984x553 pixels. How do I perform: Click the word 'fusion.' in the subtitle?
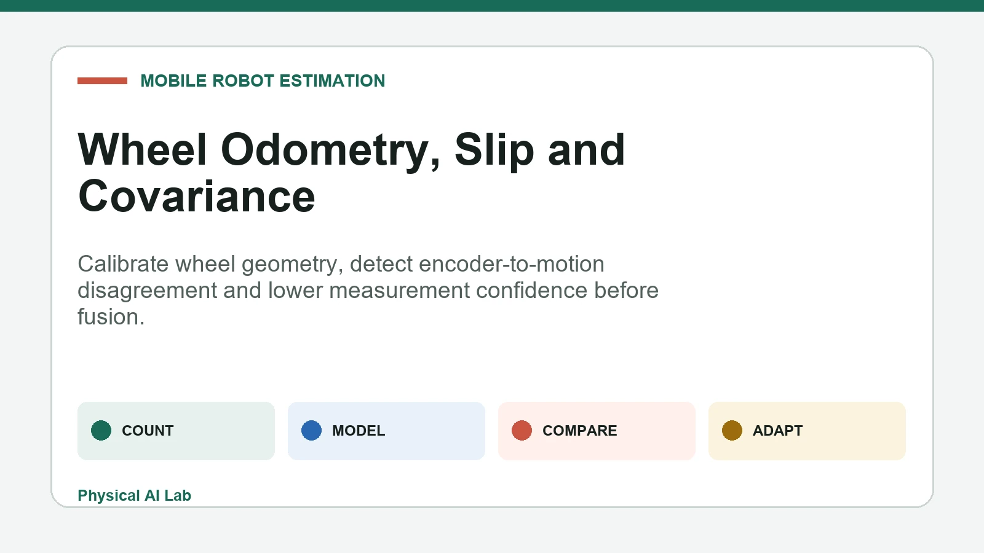click(x=111, y=317)
